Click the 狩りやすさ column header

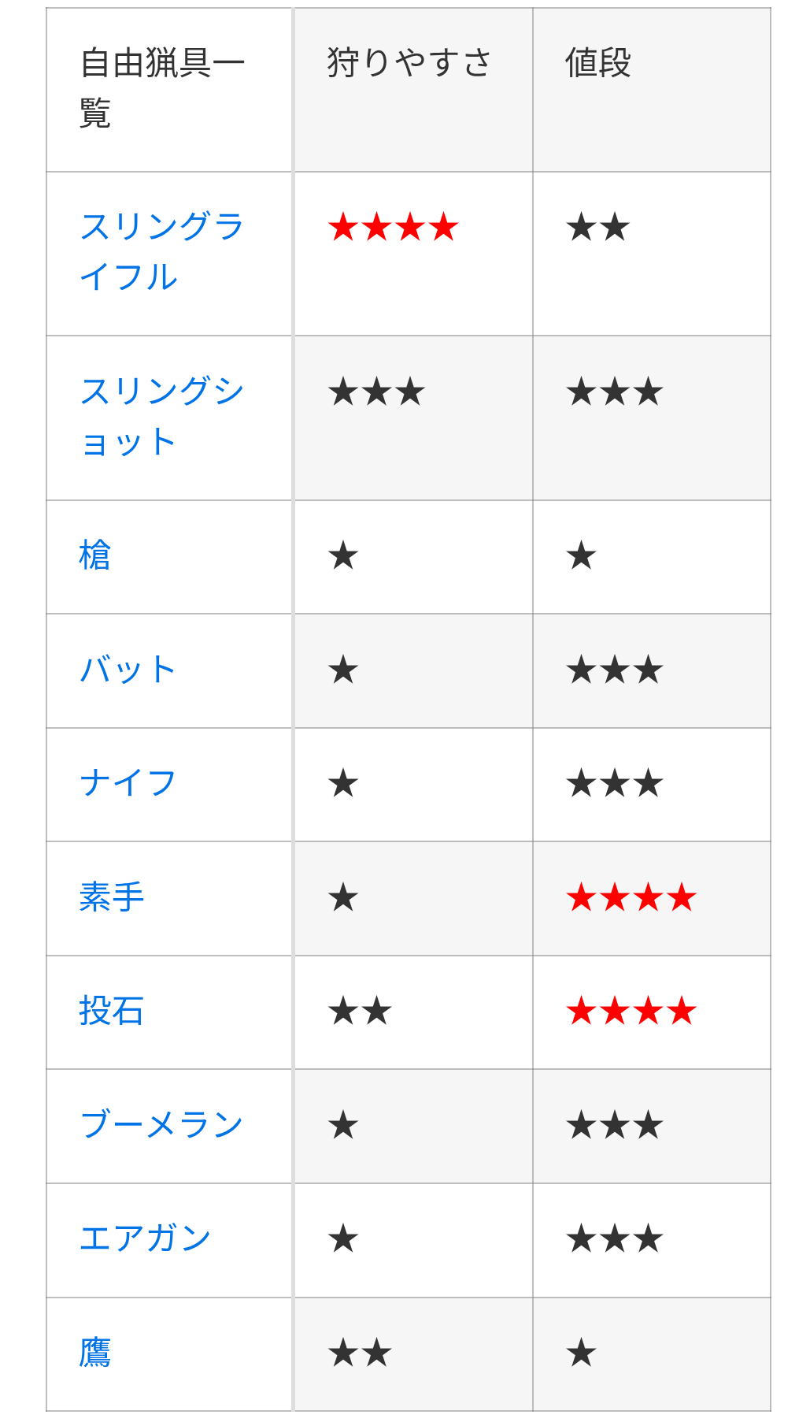click(x=409, y=63)
